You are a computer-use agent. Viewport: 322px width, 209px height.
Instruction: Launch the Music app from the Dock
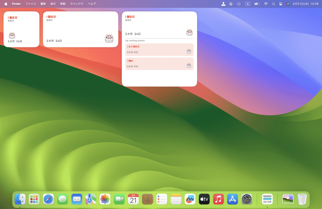click(218, 199)
